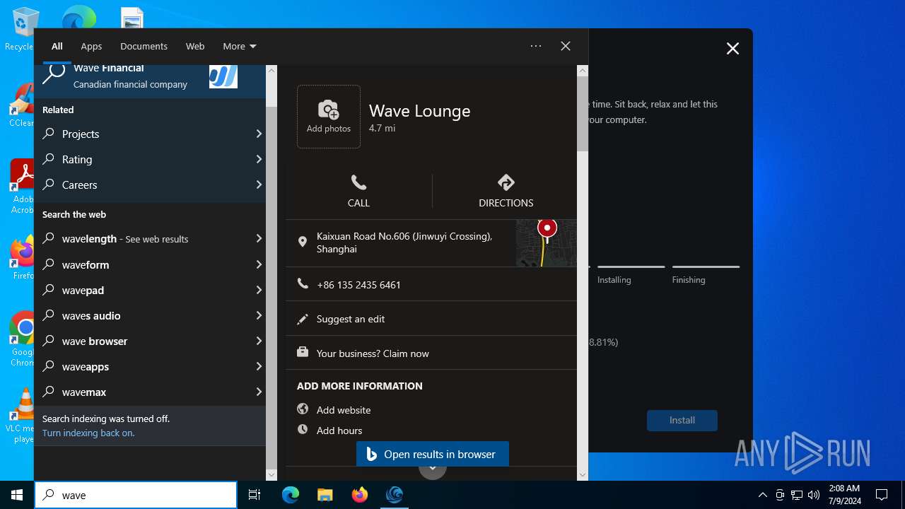905x509 pixels.
Task: Close the search panel
Action: [566, 46]
